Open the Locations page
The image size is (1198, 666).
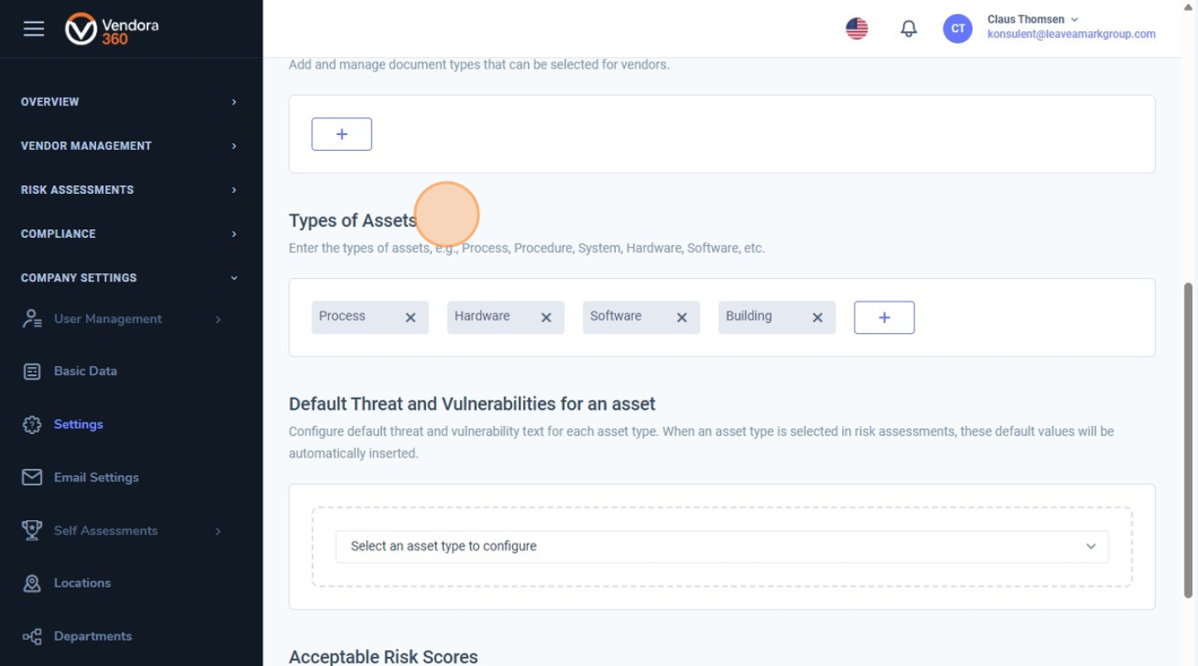point(82,583)
